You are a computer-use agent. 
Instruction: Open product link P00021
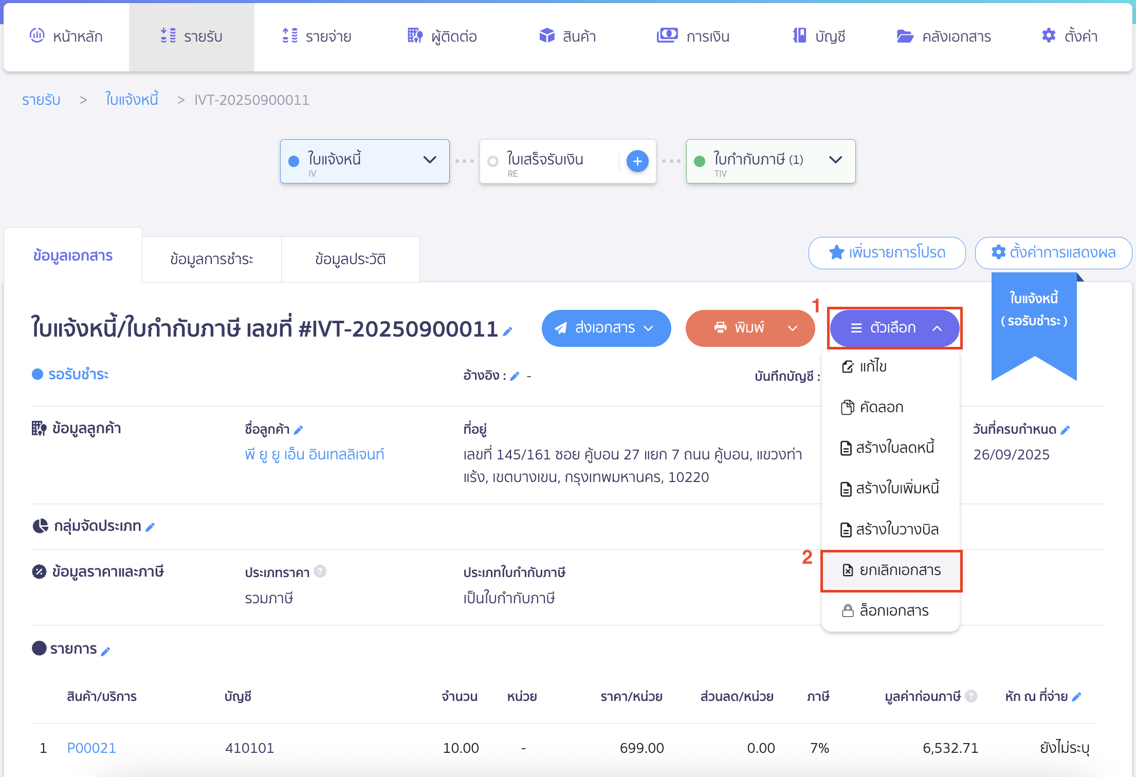click(x=91, y=748)
